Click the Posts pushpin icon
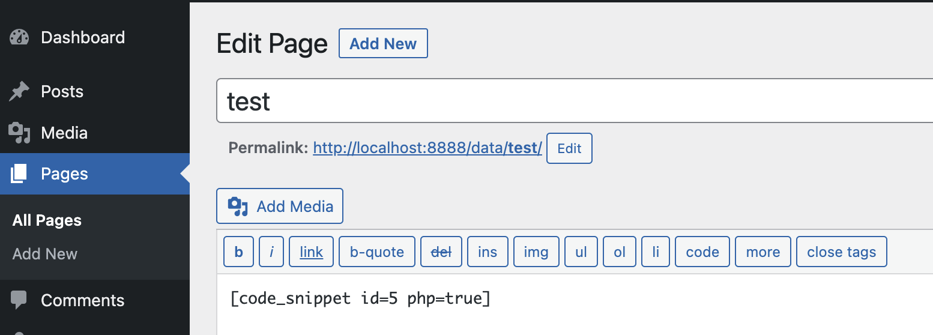The width and height of the screenshot is (933, 335). (19, 91)
